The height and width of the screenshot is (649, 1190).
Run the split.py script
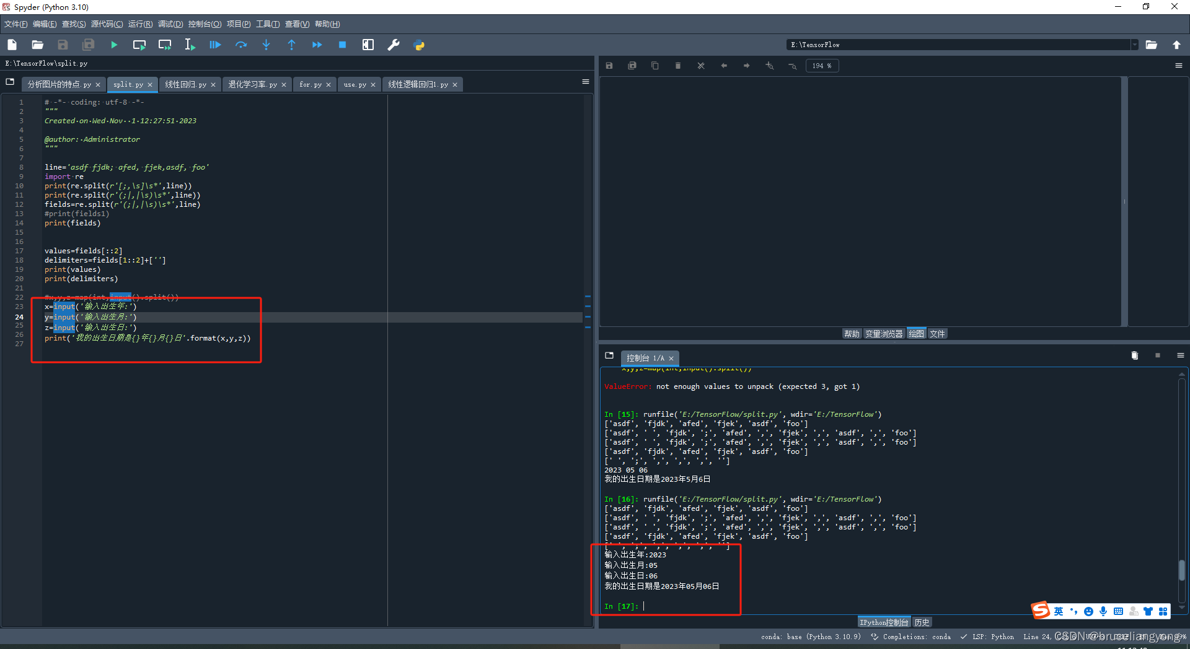(114, 45)
